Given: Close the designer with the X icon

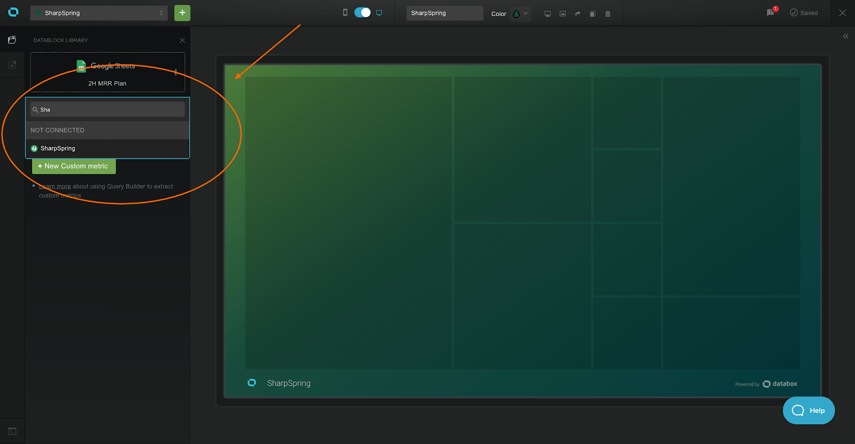Looking at the screenshot, I should coord(843,13).
